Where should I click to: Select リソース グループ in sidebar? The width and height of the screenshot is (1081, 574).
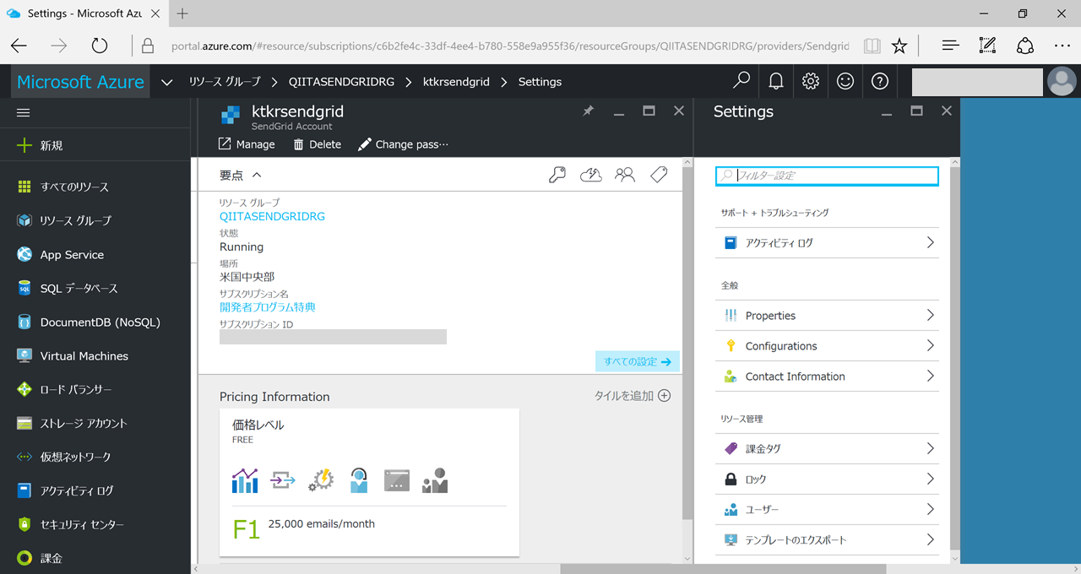95,220
